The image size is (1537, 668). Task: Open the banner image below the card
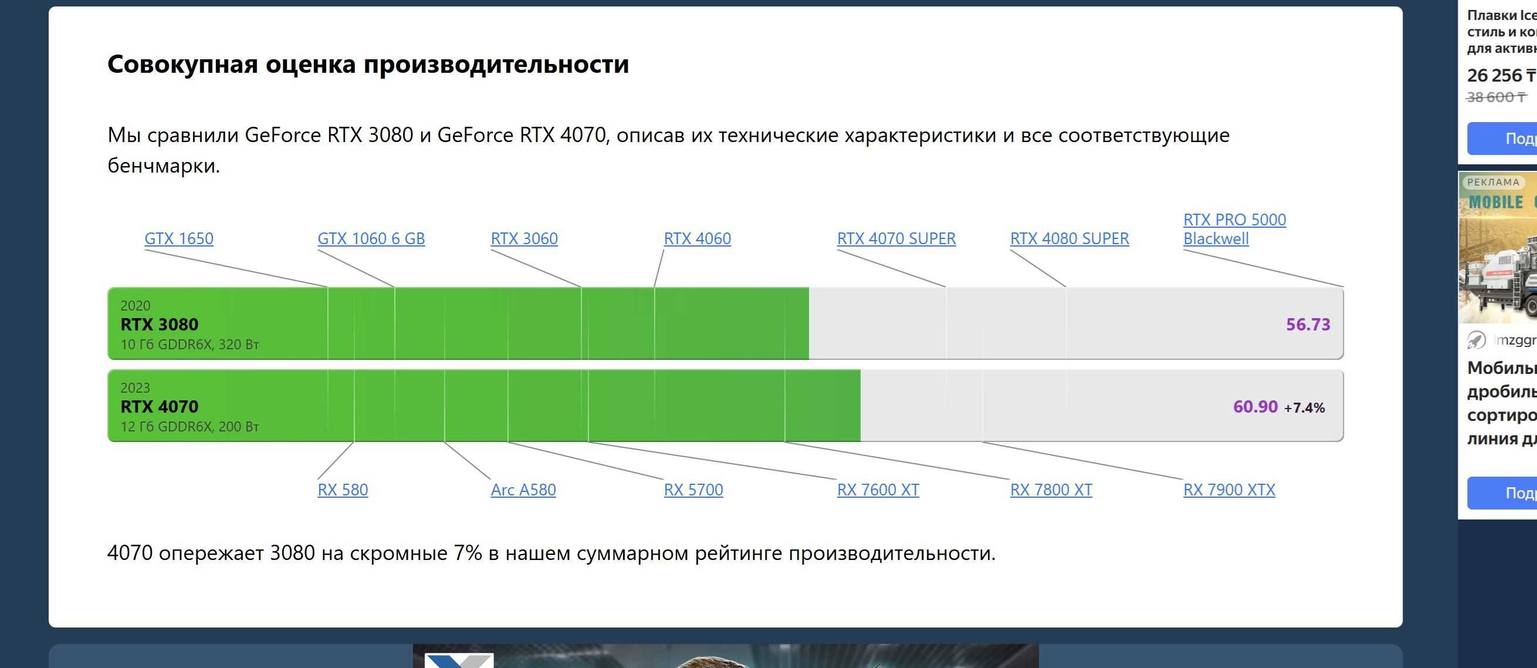coord(726,656)
